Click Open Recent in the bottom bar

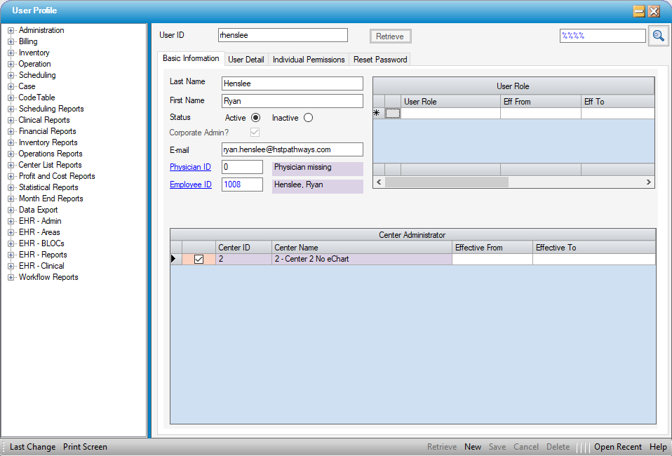(617, 447)
